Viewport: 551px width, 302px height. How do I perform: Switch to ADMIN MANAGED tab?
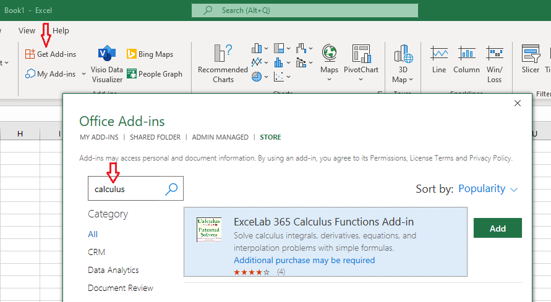(x=220, y=137)
